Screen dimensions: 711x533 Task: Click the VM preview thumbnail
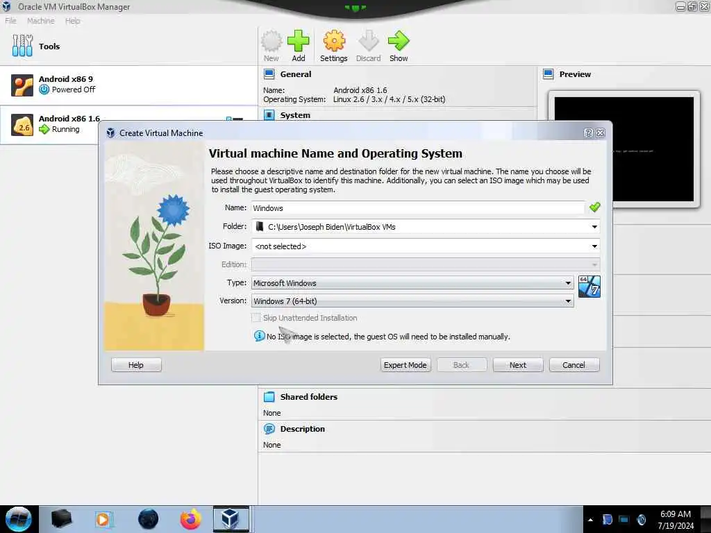coord(624,149)
